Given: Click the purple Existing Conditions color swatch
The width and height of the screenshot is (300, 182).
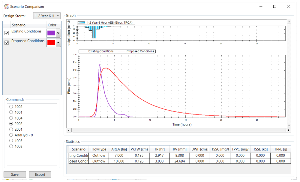Looking at the screenshot, I should (x=51, y=33).
